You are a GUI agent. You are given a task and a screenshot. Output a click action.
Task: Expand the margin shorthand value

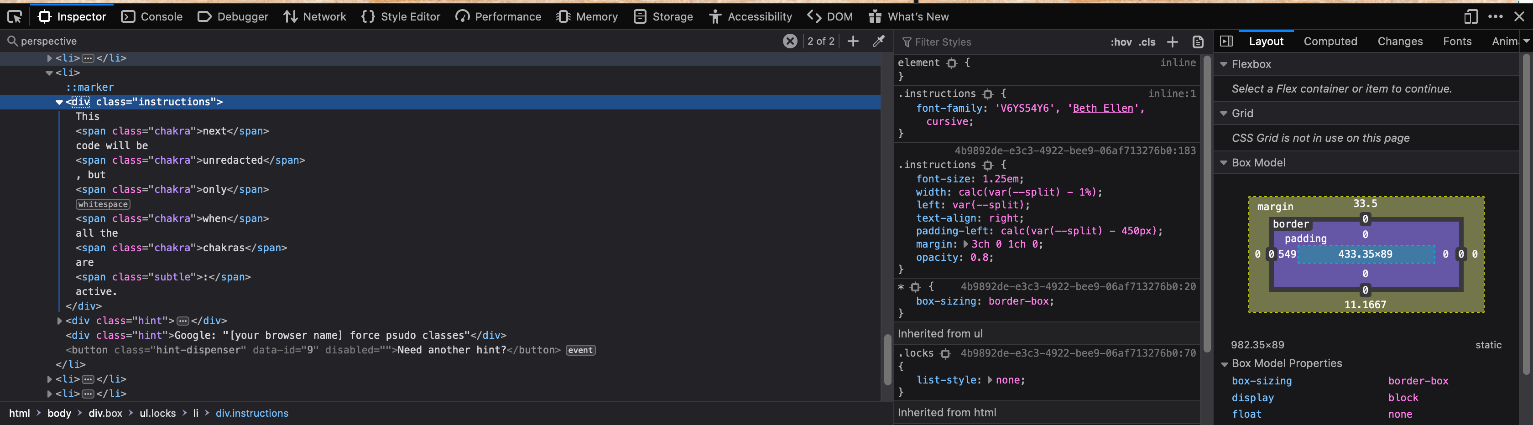(965, 244)
